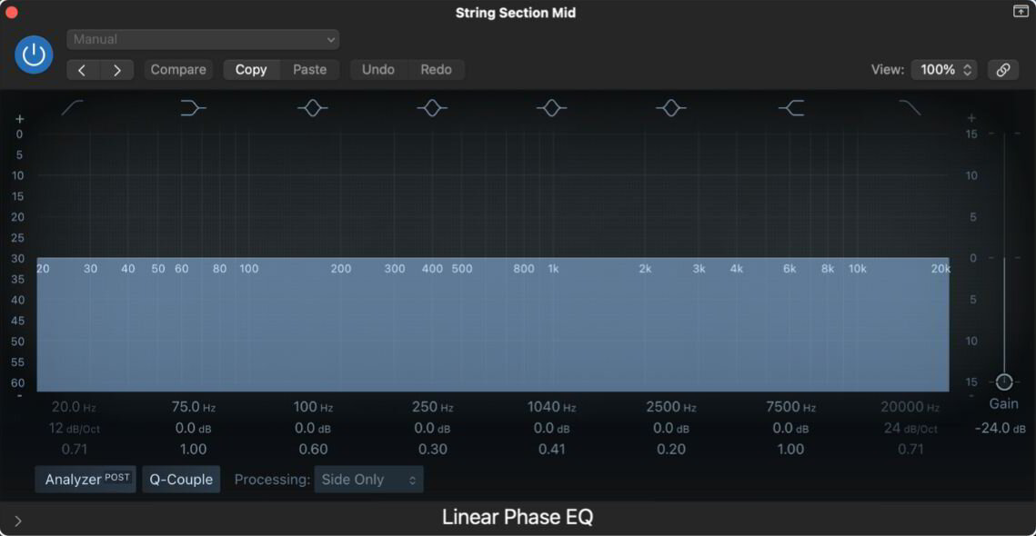Toggle the 250 Hz parametric band icon
This screenshot has height=536, width=1036.
(432, 107)
